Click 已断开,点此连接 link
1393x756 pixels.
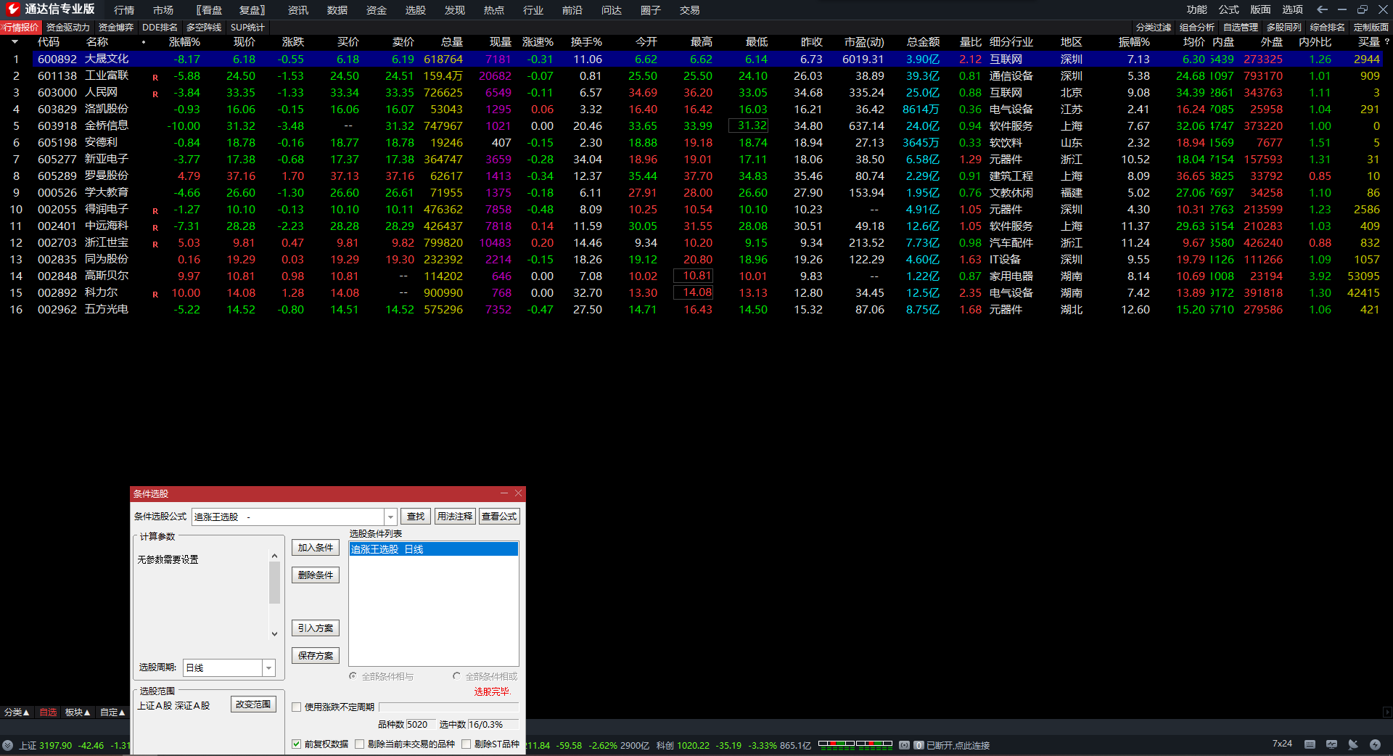(x=958, y=746)
